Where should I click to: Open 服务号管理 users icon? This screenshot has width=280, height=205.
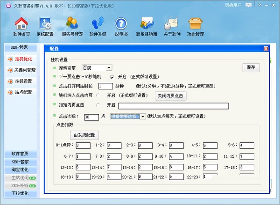pos(72,23)
